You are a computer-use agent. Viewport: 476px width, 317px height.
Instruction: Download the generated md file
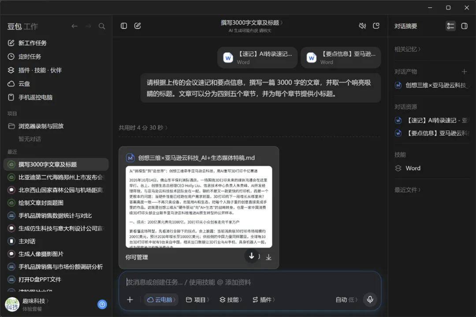(269, 257)
